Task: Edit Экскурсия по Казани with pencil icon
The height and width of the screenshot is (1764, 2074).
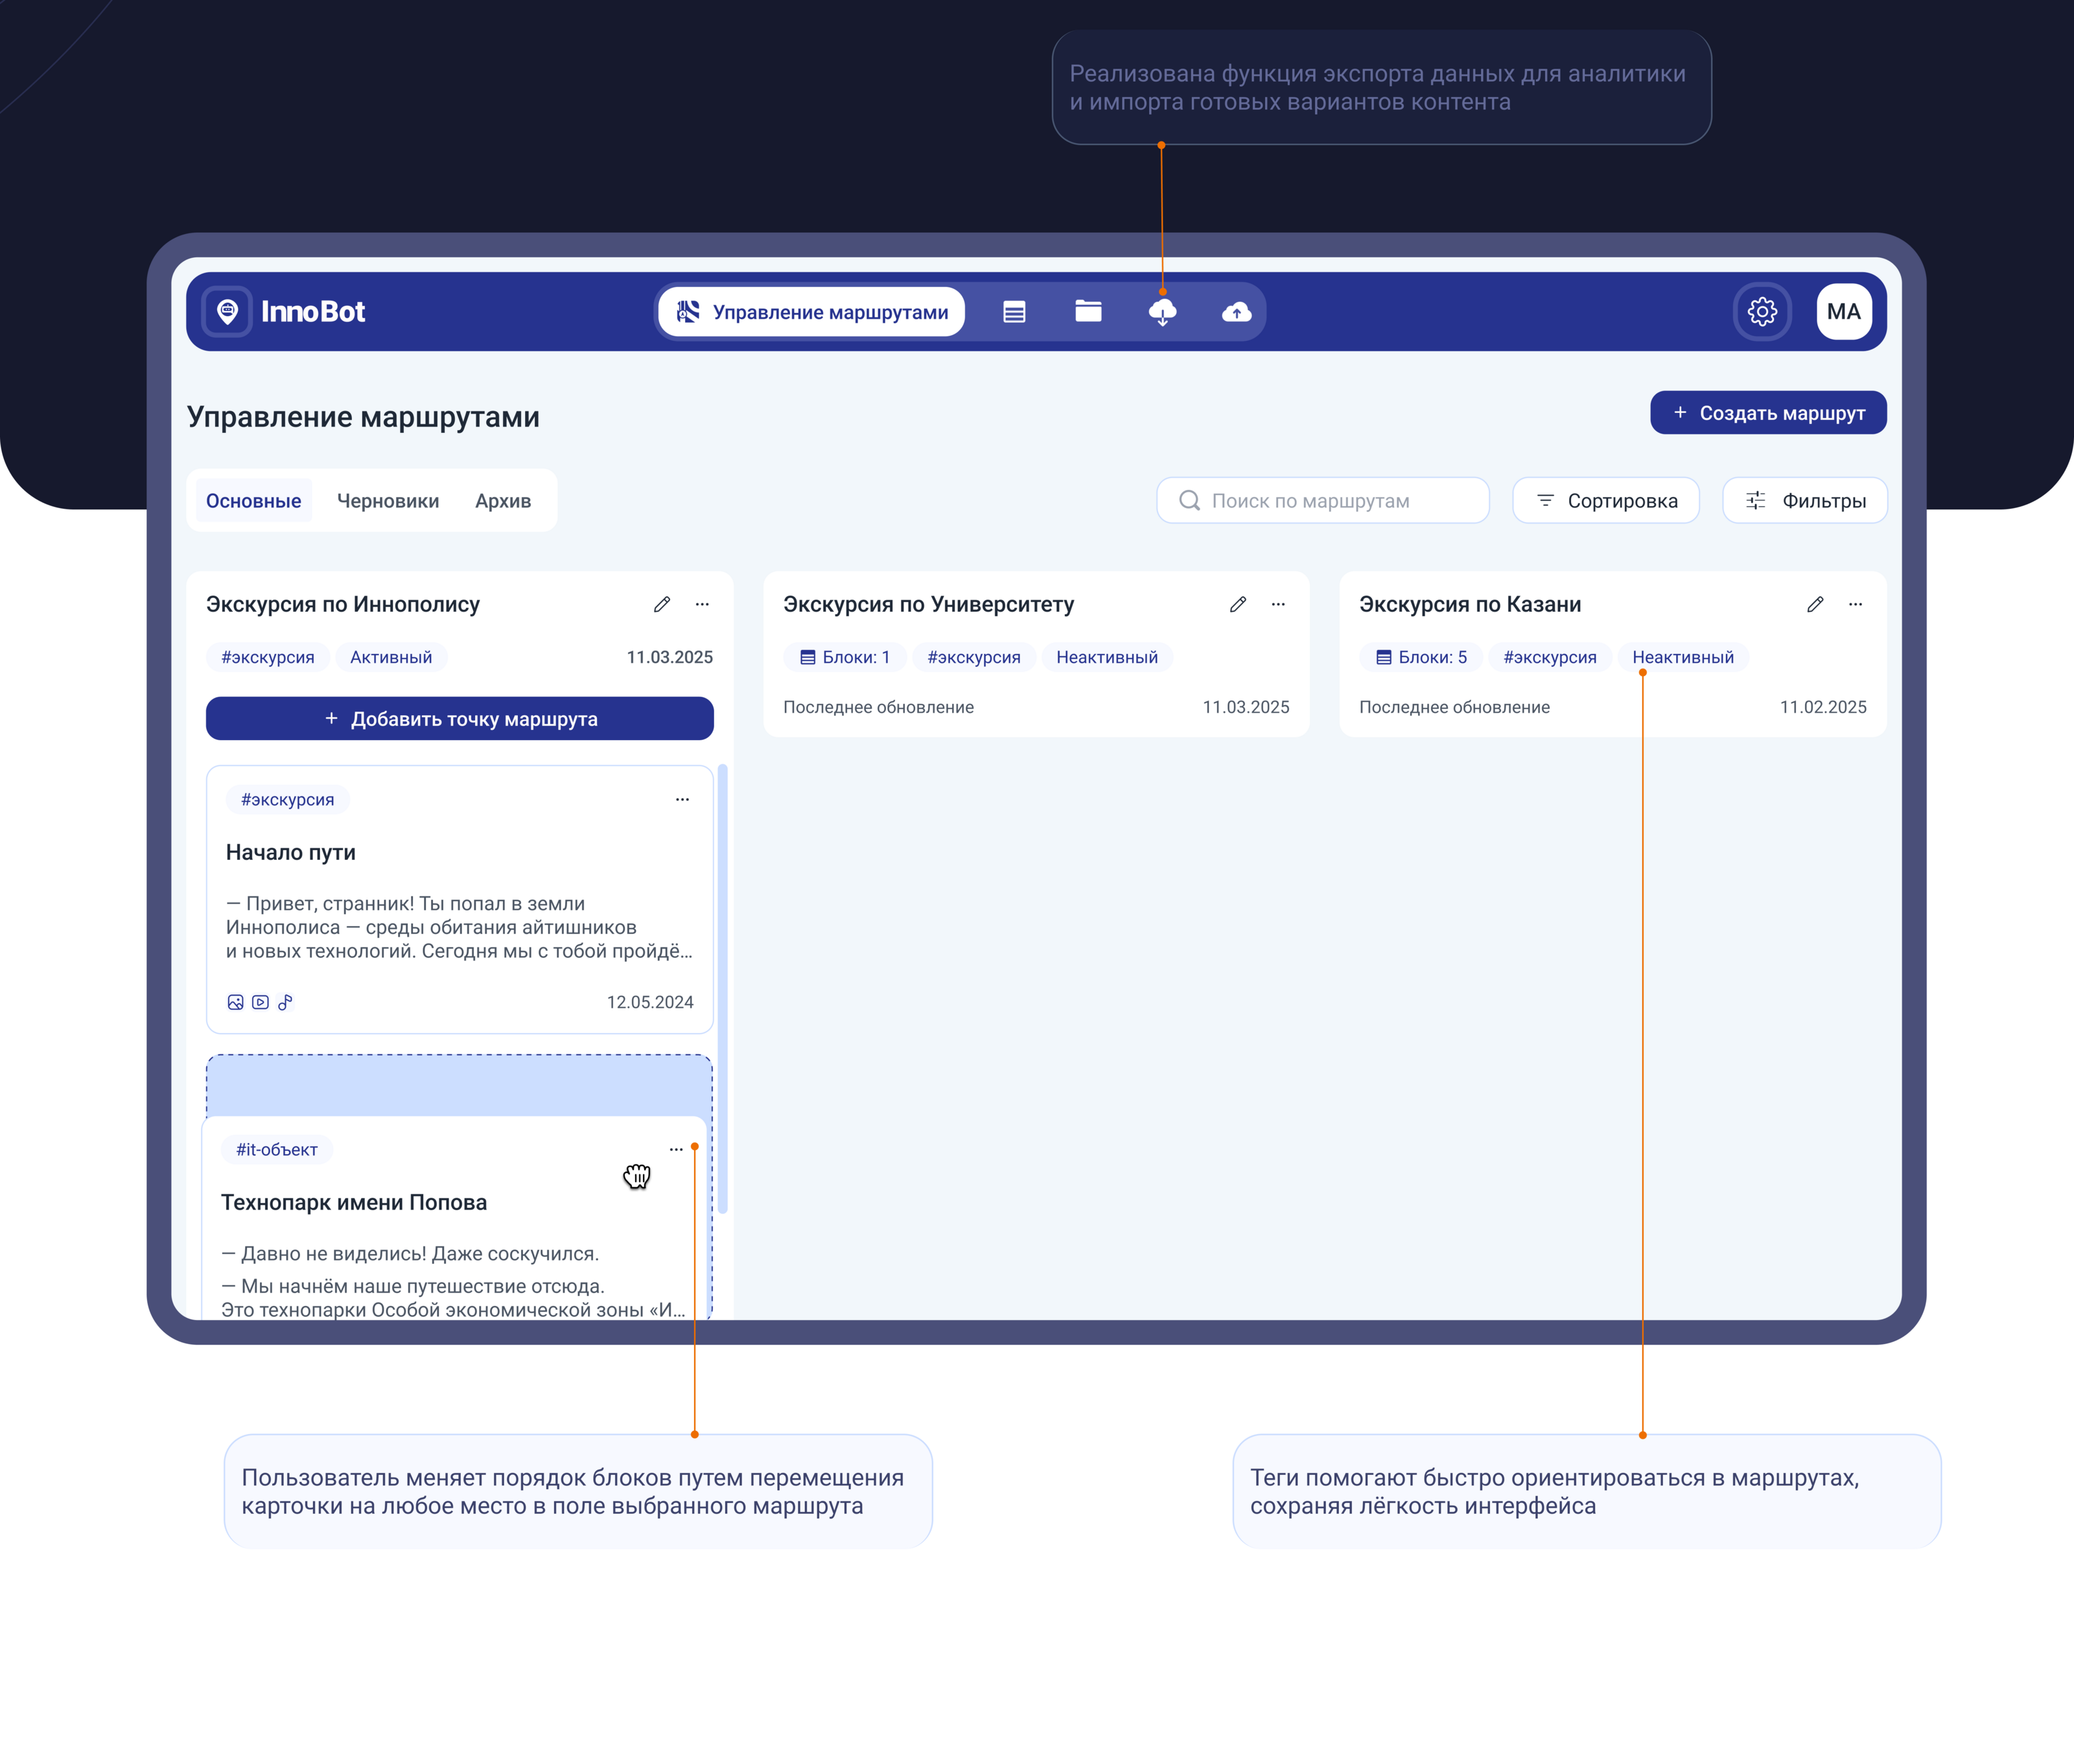Action: [1815, 604]
